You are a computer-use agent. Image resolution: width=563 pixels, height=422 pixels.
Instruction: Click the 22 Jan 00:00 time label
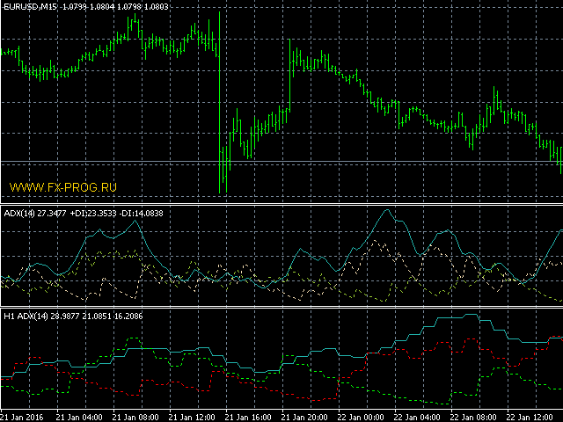click(361, 418)
